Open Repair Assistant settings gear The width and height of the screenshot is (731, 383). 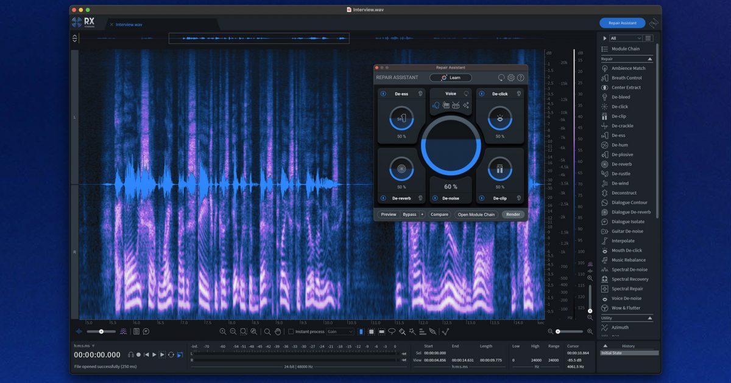tap(511, 78)
